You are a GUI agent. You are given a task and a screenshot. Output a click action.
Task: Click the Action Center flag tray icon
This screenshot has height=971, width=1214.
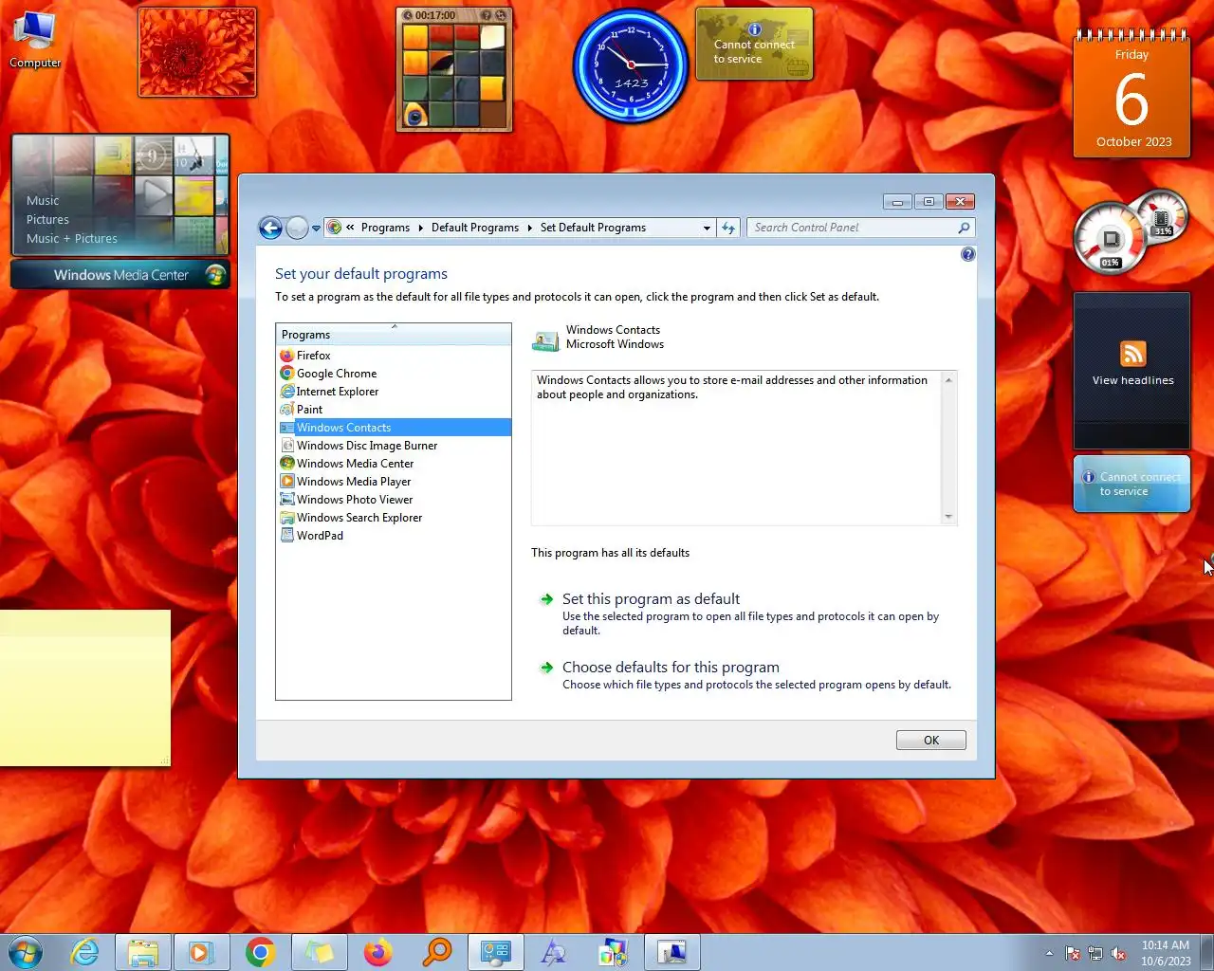coord(1073,953)
